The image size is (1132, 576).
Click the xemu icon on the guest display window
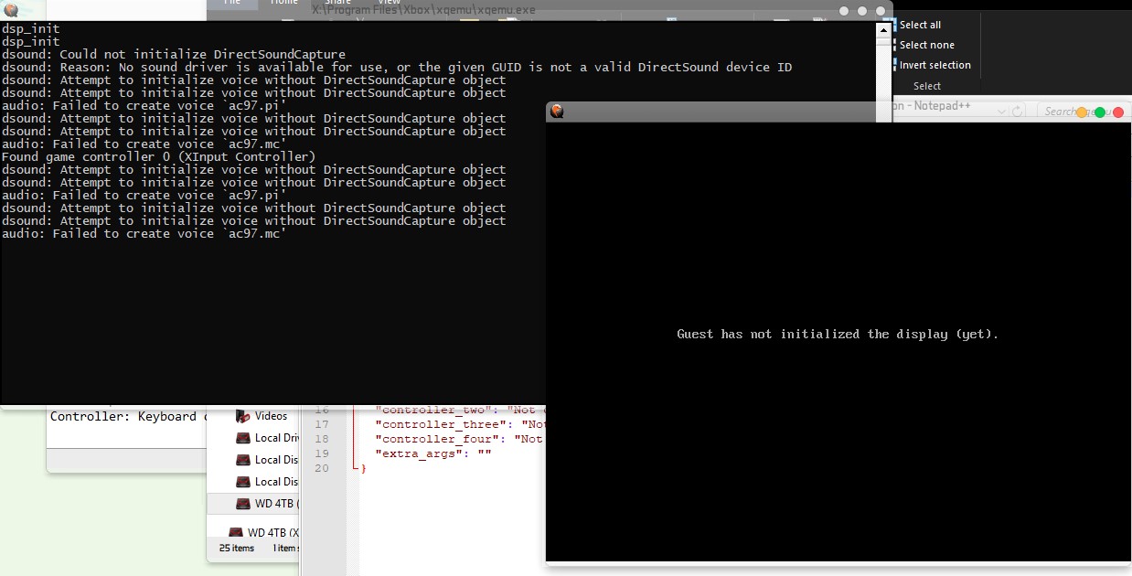tap(557, 111)
